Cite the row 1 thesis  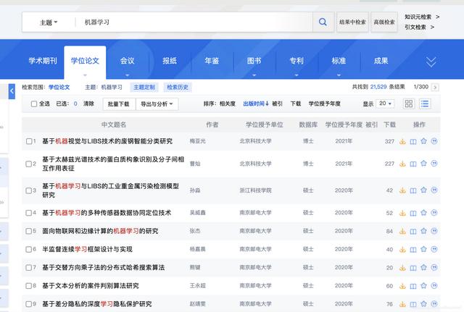[x=434, y=141]
